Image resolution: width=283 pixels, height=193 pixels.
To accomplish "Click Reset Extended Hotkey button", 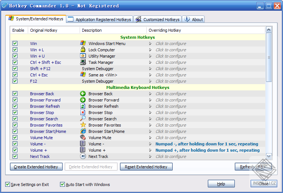I will coord(146,167).
